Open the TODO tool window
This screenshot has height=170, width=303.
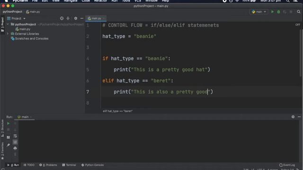tap(29, 165)
